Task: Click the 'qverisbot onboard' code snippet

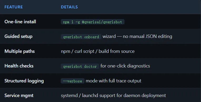Action: click(x=81, y=37)
